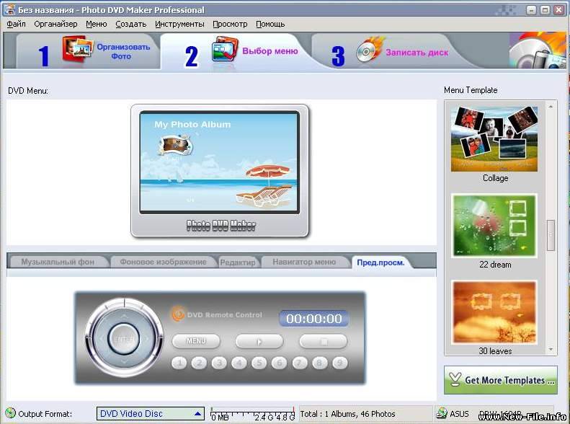The width and height of the screenshot is (570, 424).
Task: Maximize the Photo DVD Maker window
Action: click(x=545, y=10)
